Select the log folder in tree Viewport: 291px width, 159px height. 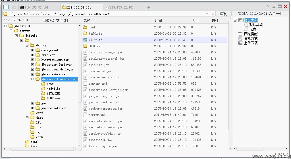coord(39,127)
